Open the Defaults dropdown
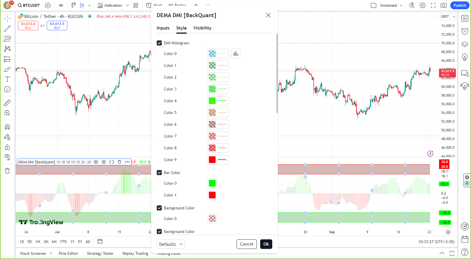471x259 pixels. tap(170, 244)
